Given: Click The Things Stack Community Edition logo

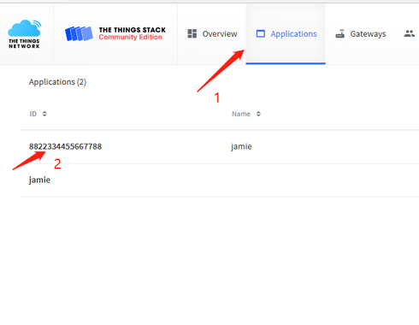Looking at the screenshot, I should tap(115, 33).
